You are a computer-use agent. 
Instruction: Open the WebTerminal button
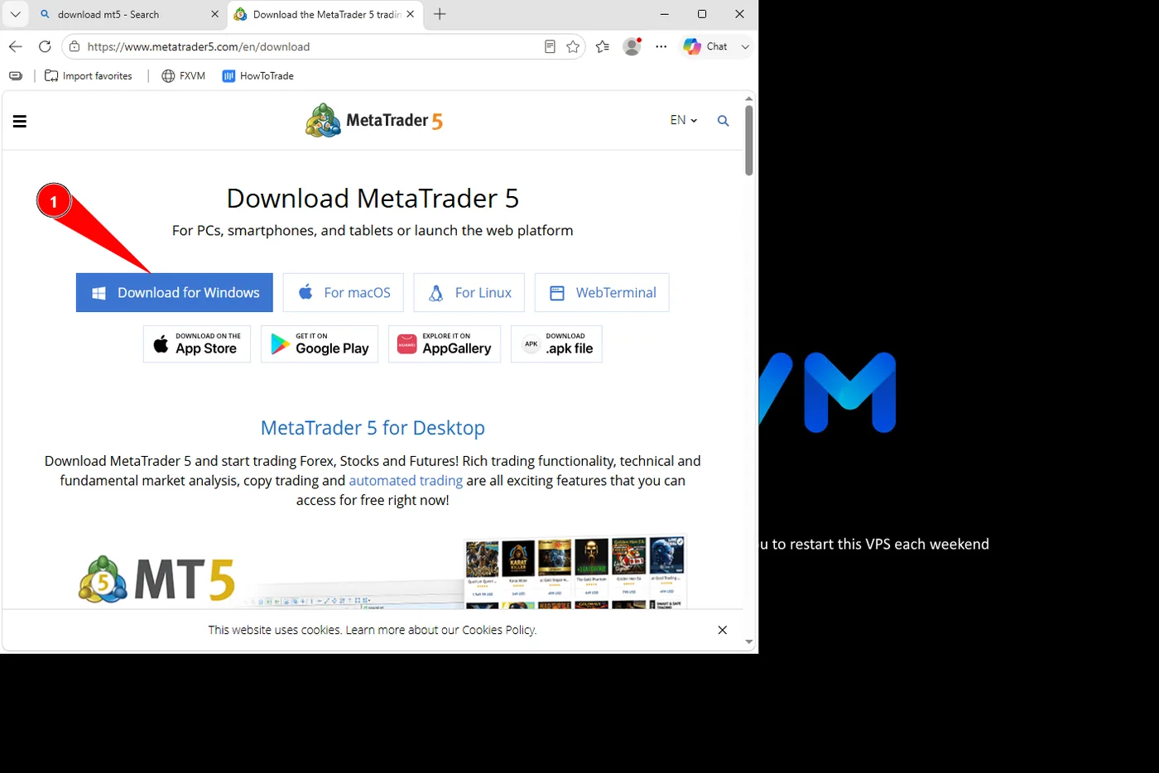(602, 293)
